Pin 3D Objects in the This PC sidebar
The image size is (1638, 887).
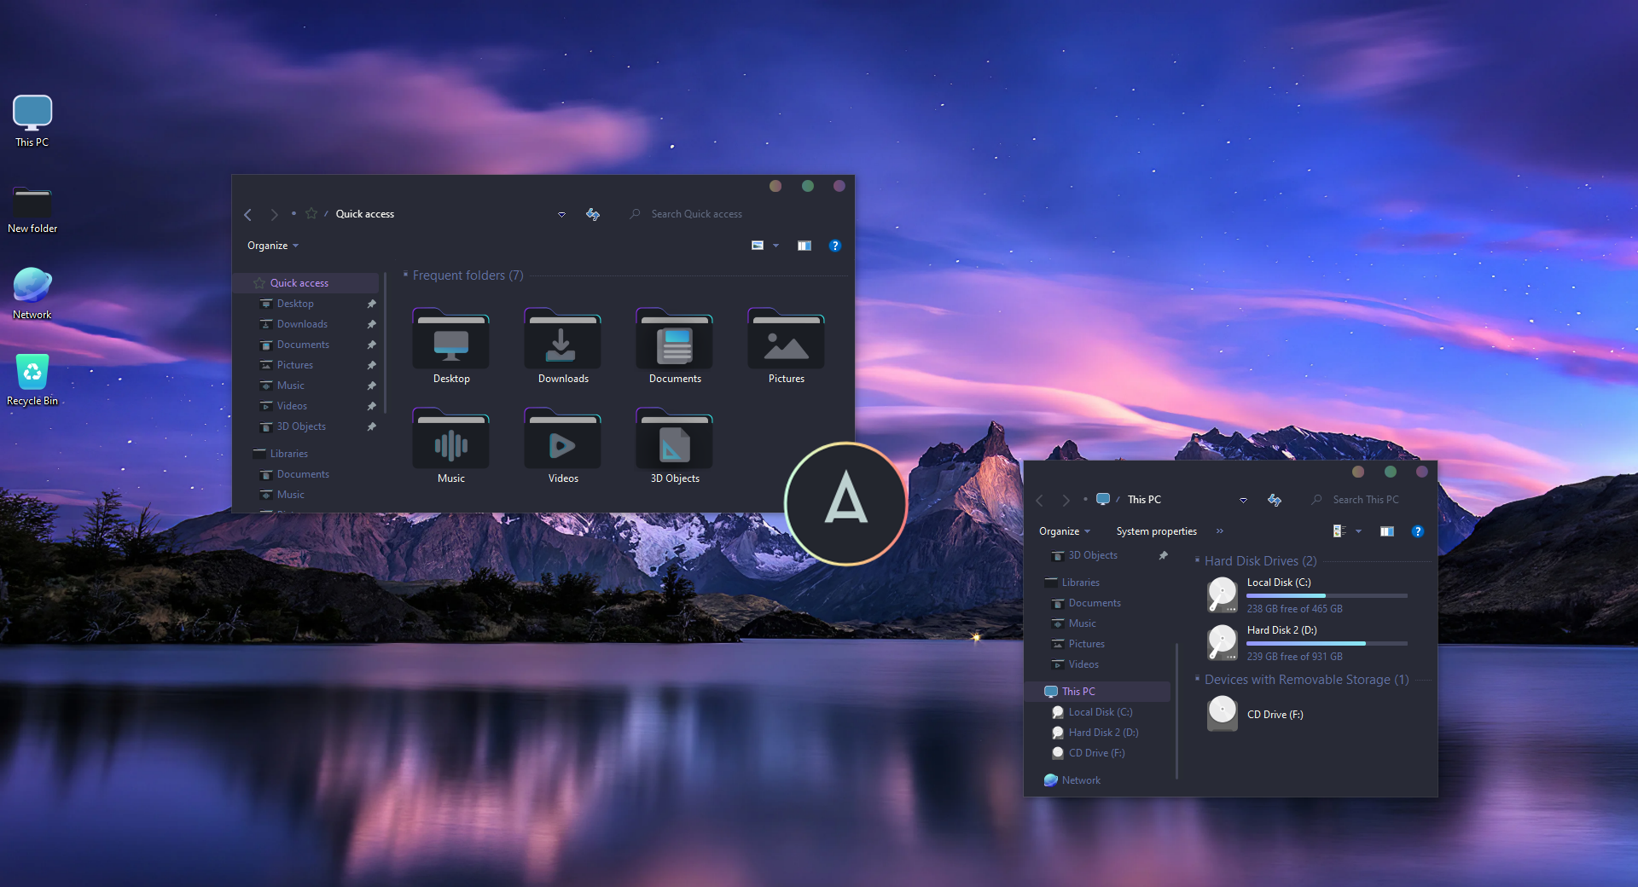coord(1164,555)
